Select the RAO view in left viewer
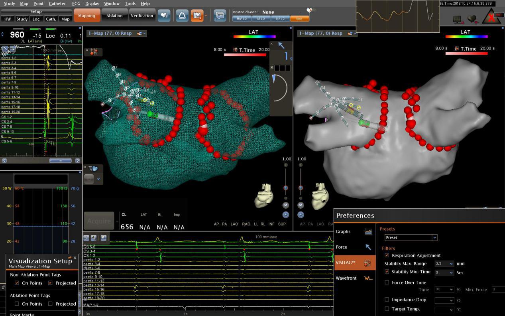Image resolution: width=505 pixels, height=316 pixels. tap(246, 224)
